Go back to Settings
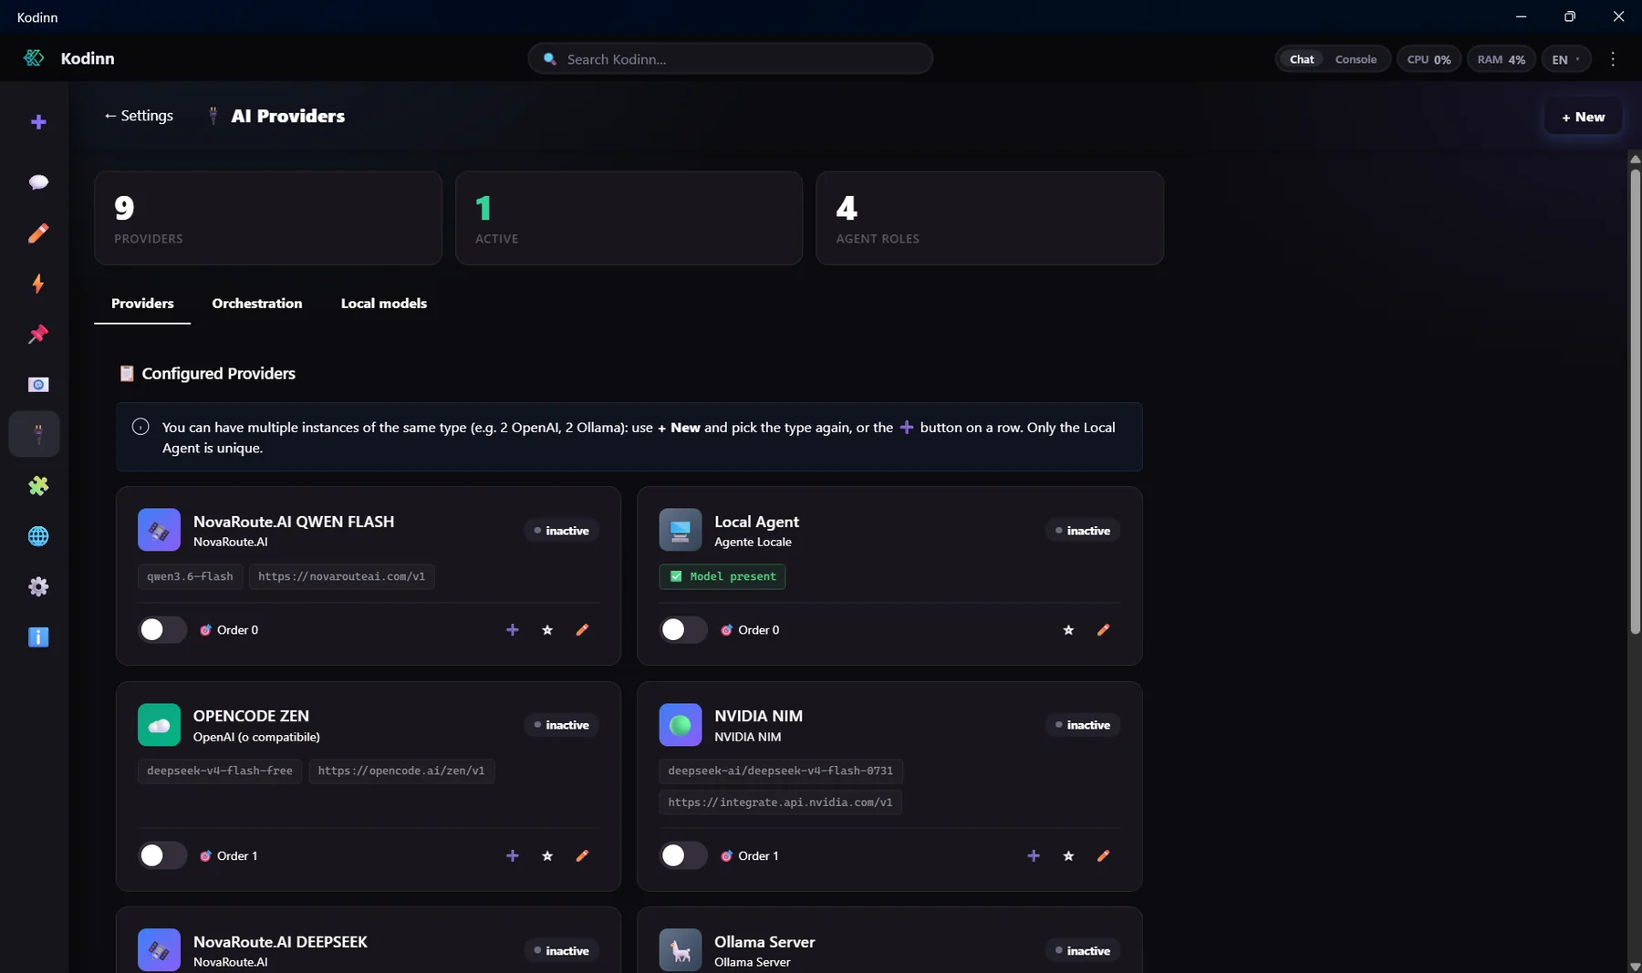The image size is (1642, 973). [138, 116]
